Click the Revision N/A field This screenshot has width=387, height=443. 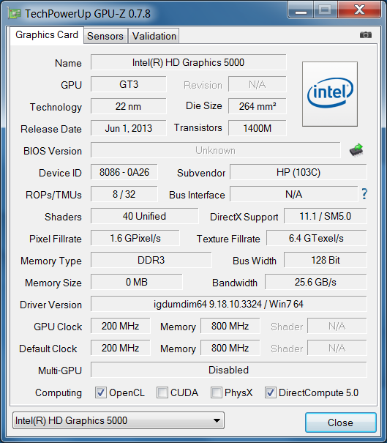tap(258, 84)
